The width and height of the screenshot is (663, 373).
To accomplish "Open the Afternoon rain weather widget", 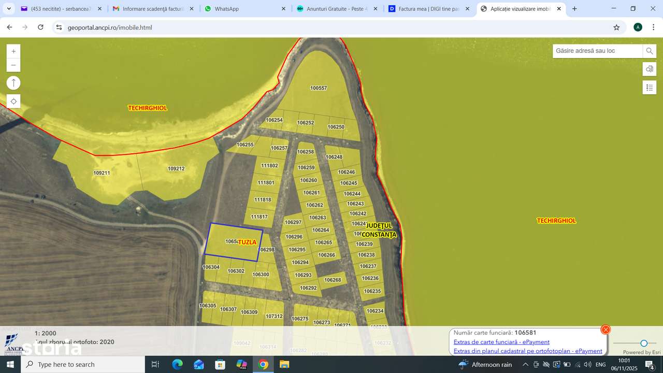I will click(485, 365).
